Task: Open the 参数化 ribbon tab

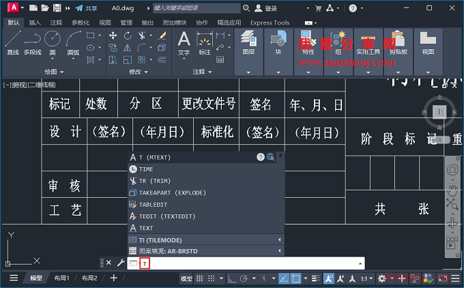Action: pos(81,23)
